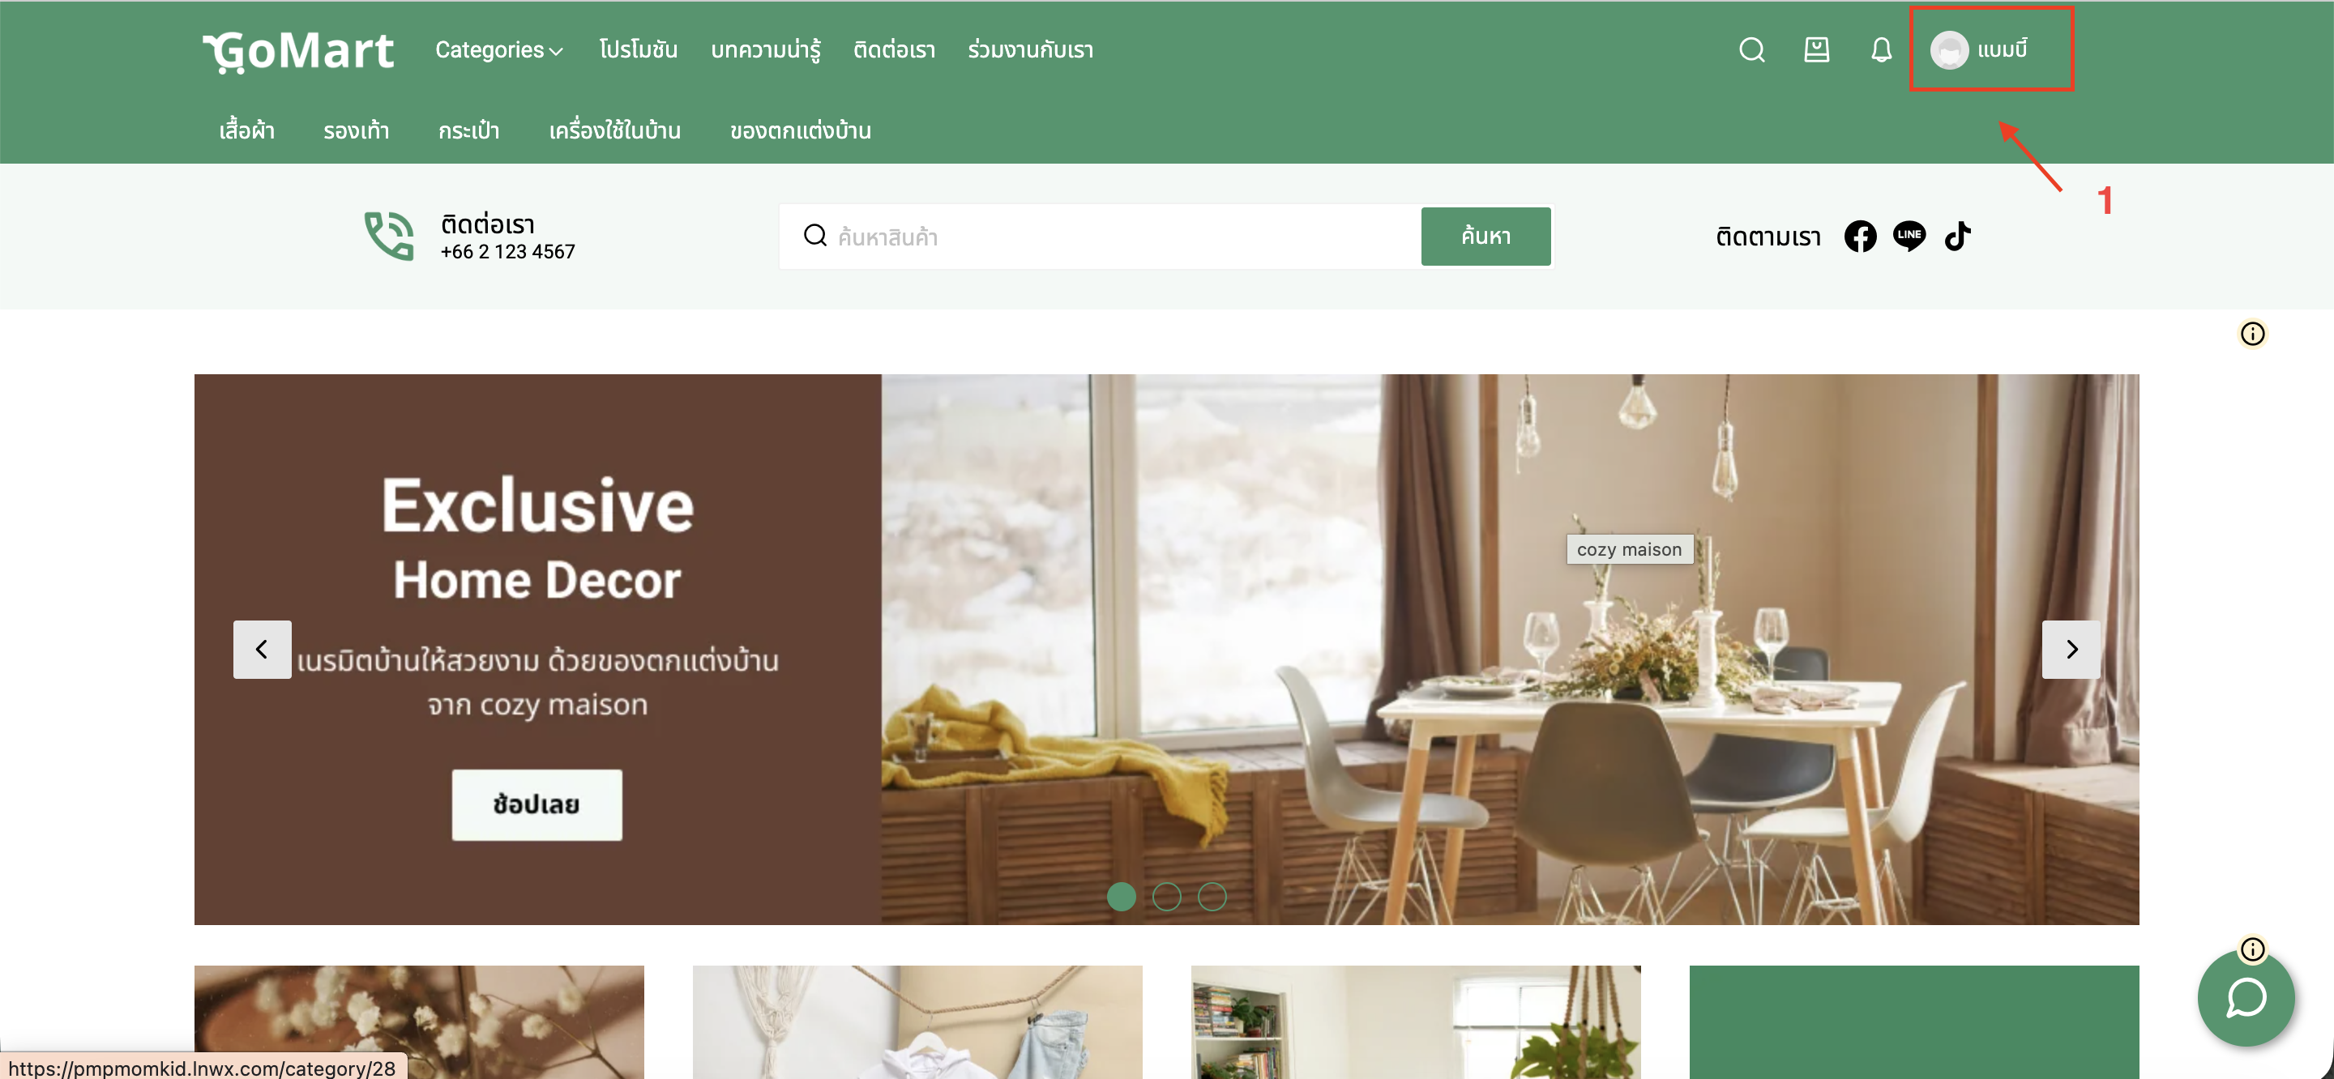Visit the Facebook page icon
The width and height of the screenshot is (2334, 1079).
(x=1860, y=237)
